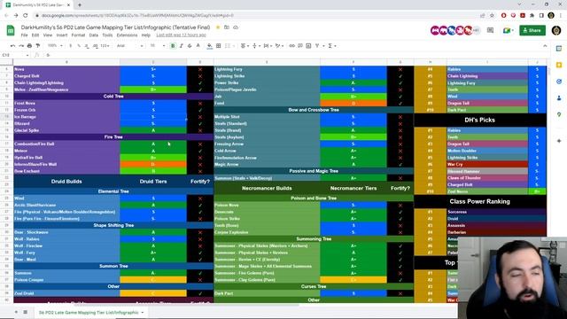Open Google Tasks side panel

pos(559,82)
